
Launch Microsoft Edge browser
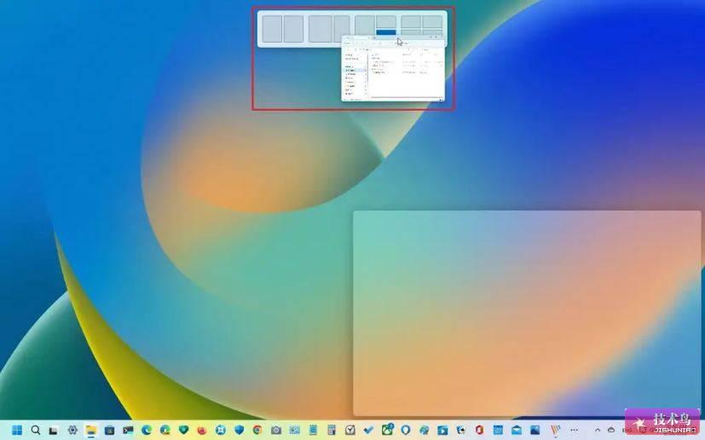[x=147, y=430]
